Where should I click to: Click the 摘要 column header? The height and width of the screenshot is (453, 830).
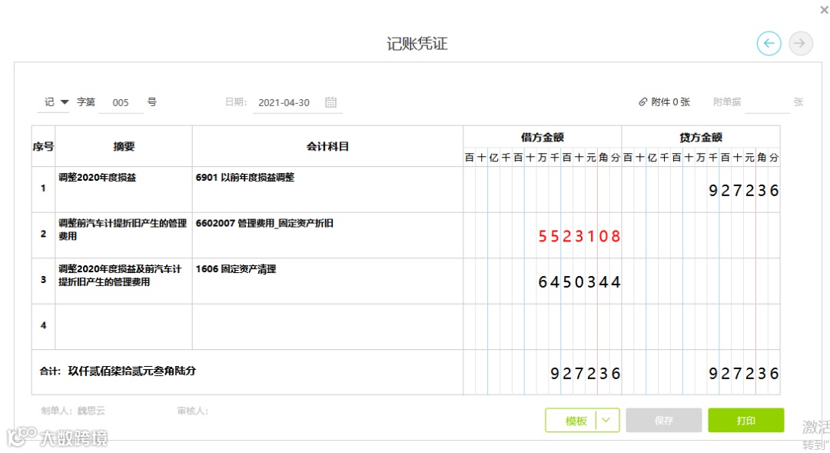(124, 147)
